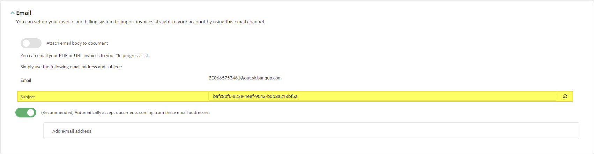This screenshot has height=154, width=594.
Task: Click the Email row label
Action: (26, 80)
